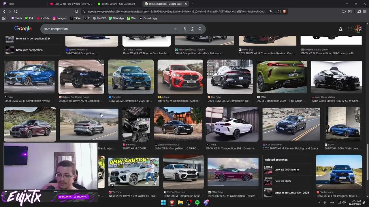Open The Drive grey X6 M image
369x207 pixels.
230,77
